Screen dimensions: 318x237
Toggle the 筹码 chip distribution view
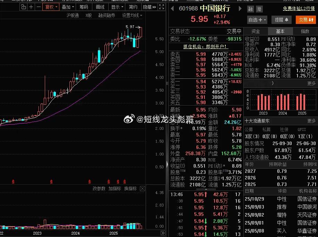(x=84, y=7)
